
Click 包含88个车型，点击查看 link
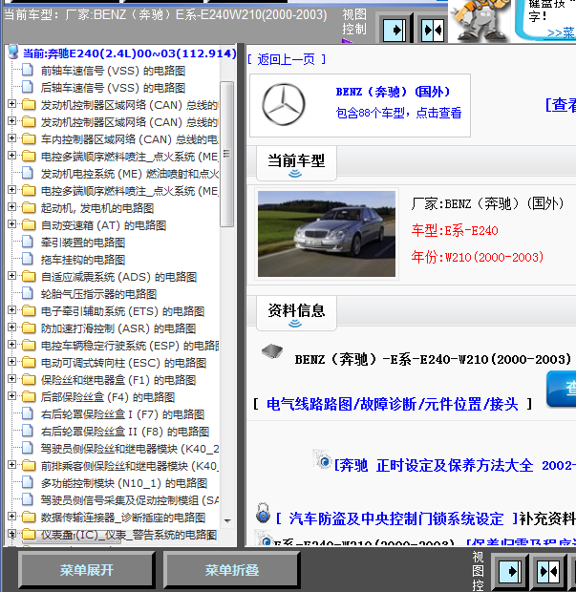pos(398,113)
